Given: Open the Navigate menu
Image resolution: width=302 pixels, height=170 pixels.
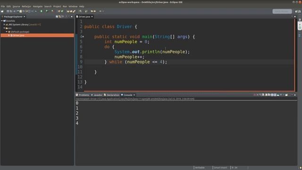Looking at the screenshot, I should point(38,6).
